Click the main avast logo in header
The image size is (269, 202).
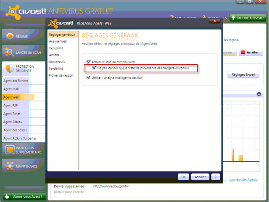[x=26, y=12]
